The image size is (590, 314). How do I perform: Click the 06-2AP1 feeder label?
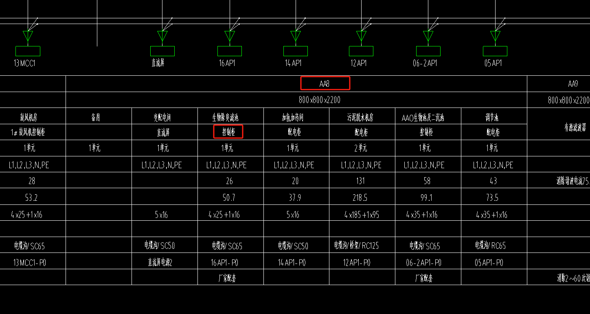425,63
